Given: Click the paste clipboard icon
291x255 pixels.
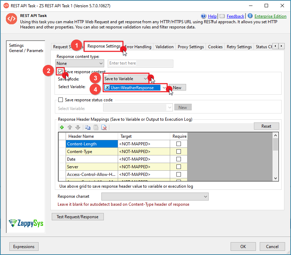Looking at the screenshot, I should 95,127.
